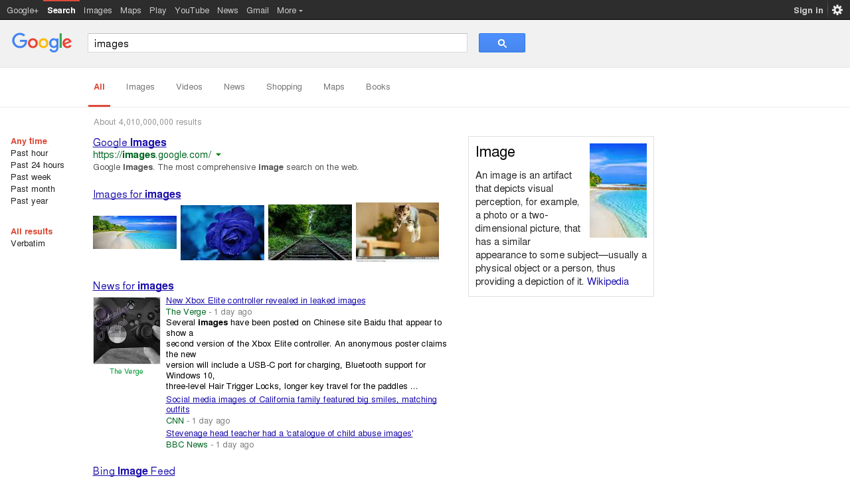Open the 'Images for images' link
This screenshot has height=478, width=850.
coord(137,194)
